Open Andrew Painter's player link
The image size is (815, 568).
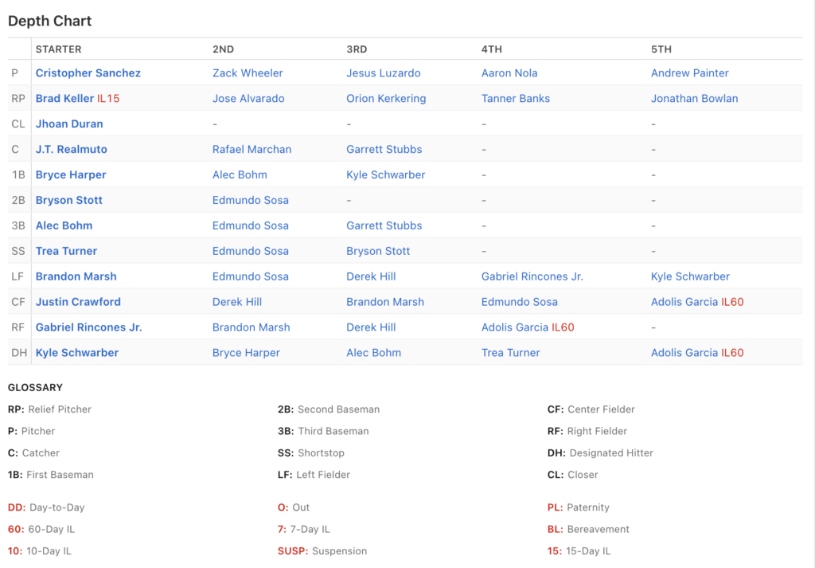[689, 72]
